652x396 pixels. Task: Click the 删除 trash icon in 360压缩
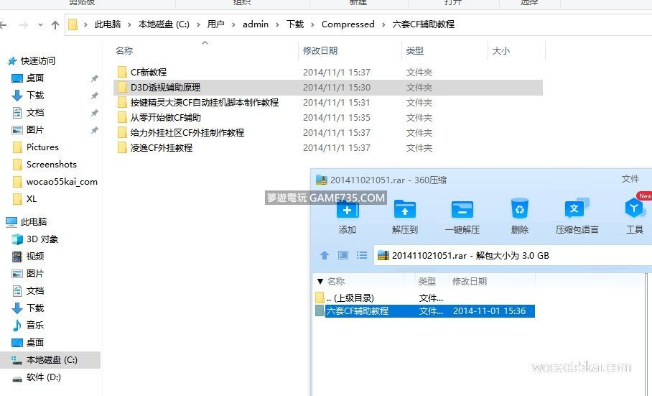click(x=520, y=208)
